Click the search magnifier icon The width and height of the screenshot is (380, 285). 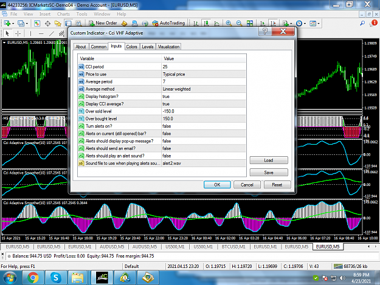pyautogui.click(x=362, y=23)
